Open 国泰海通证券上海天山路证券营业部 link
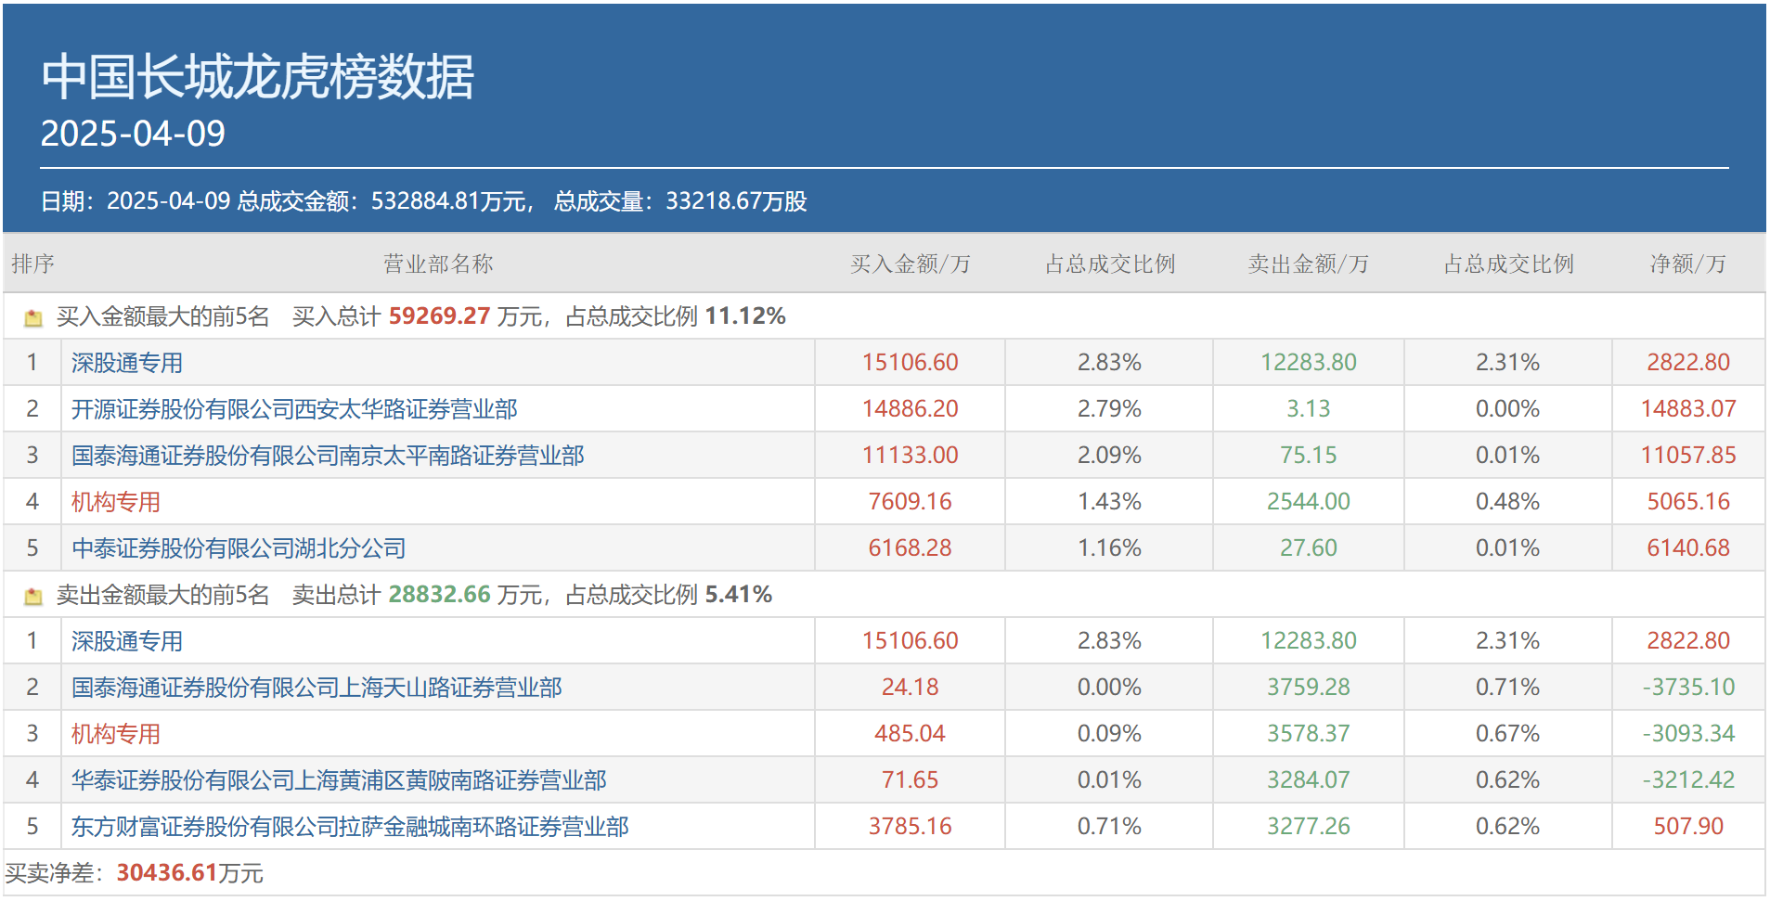 click(x=317, y=688)
